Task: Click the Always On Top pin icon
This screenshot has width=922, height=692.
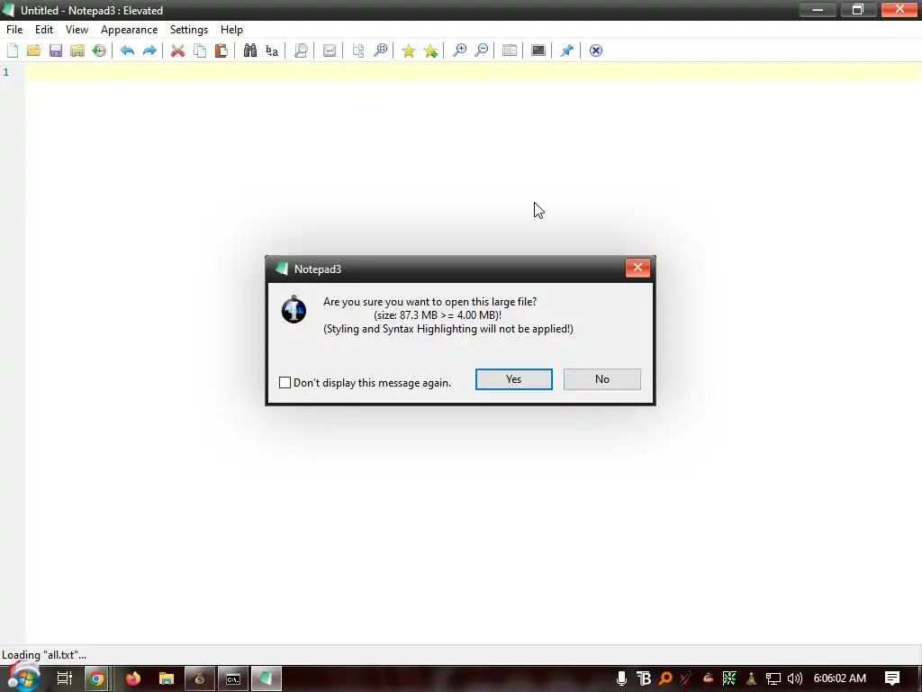Action: tap(567, 50)
